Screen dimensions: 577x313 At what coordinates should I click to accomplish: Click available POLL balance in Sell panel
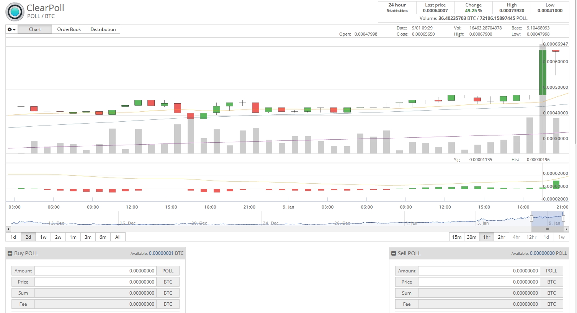coord(543,253)
